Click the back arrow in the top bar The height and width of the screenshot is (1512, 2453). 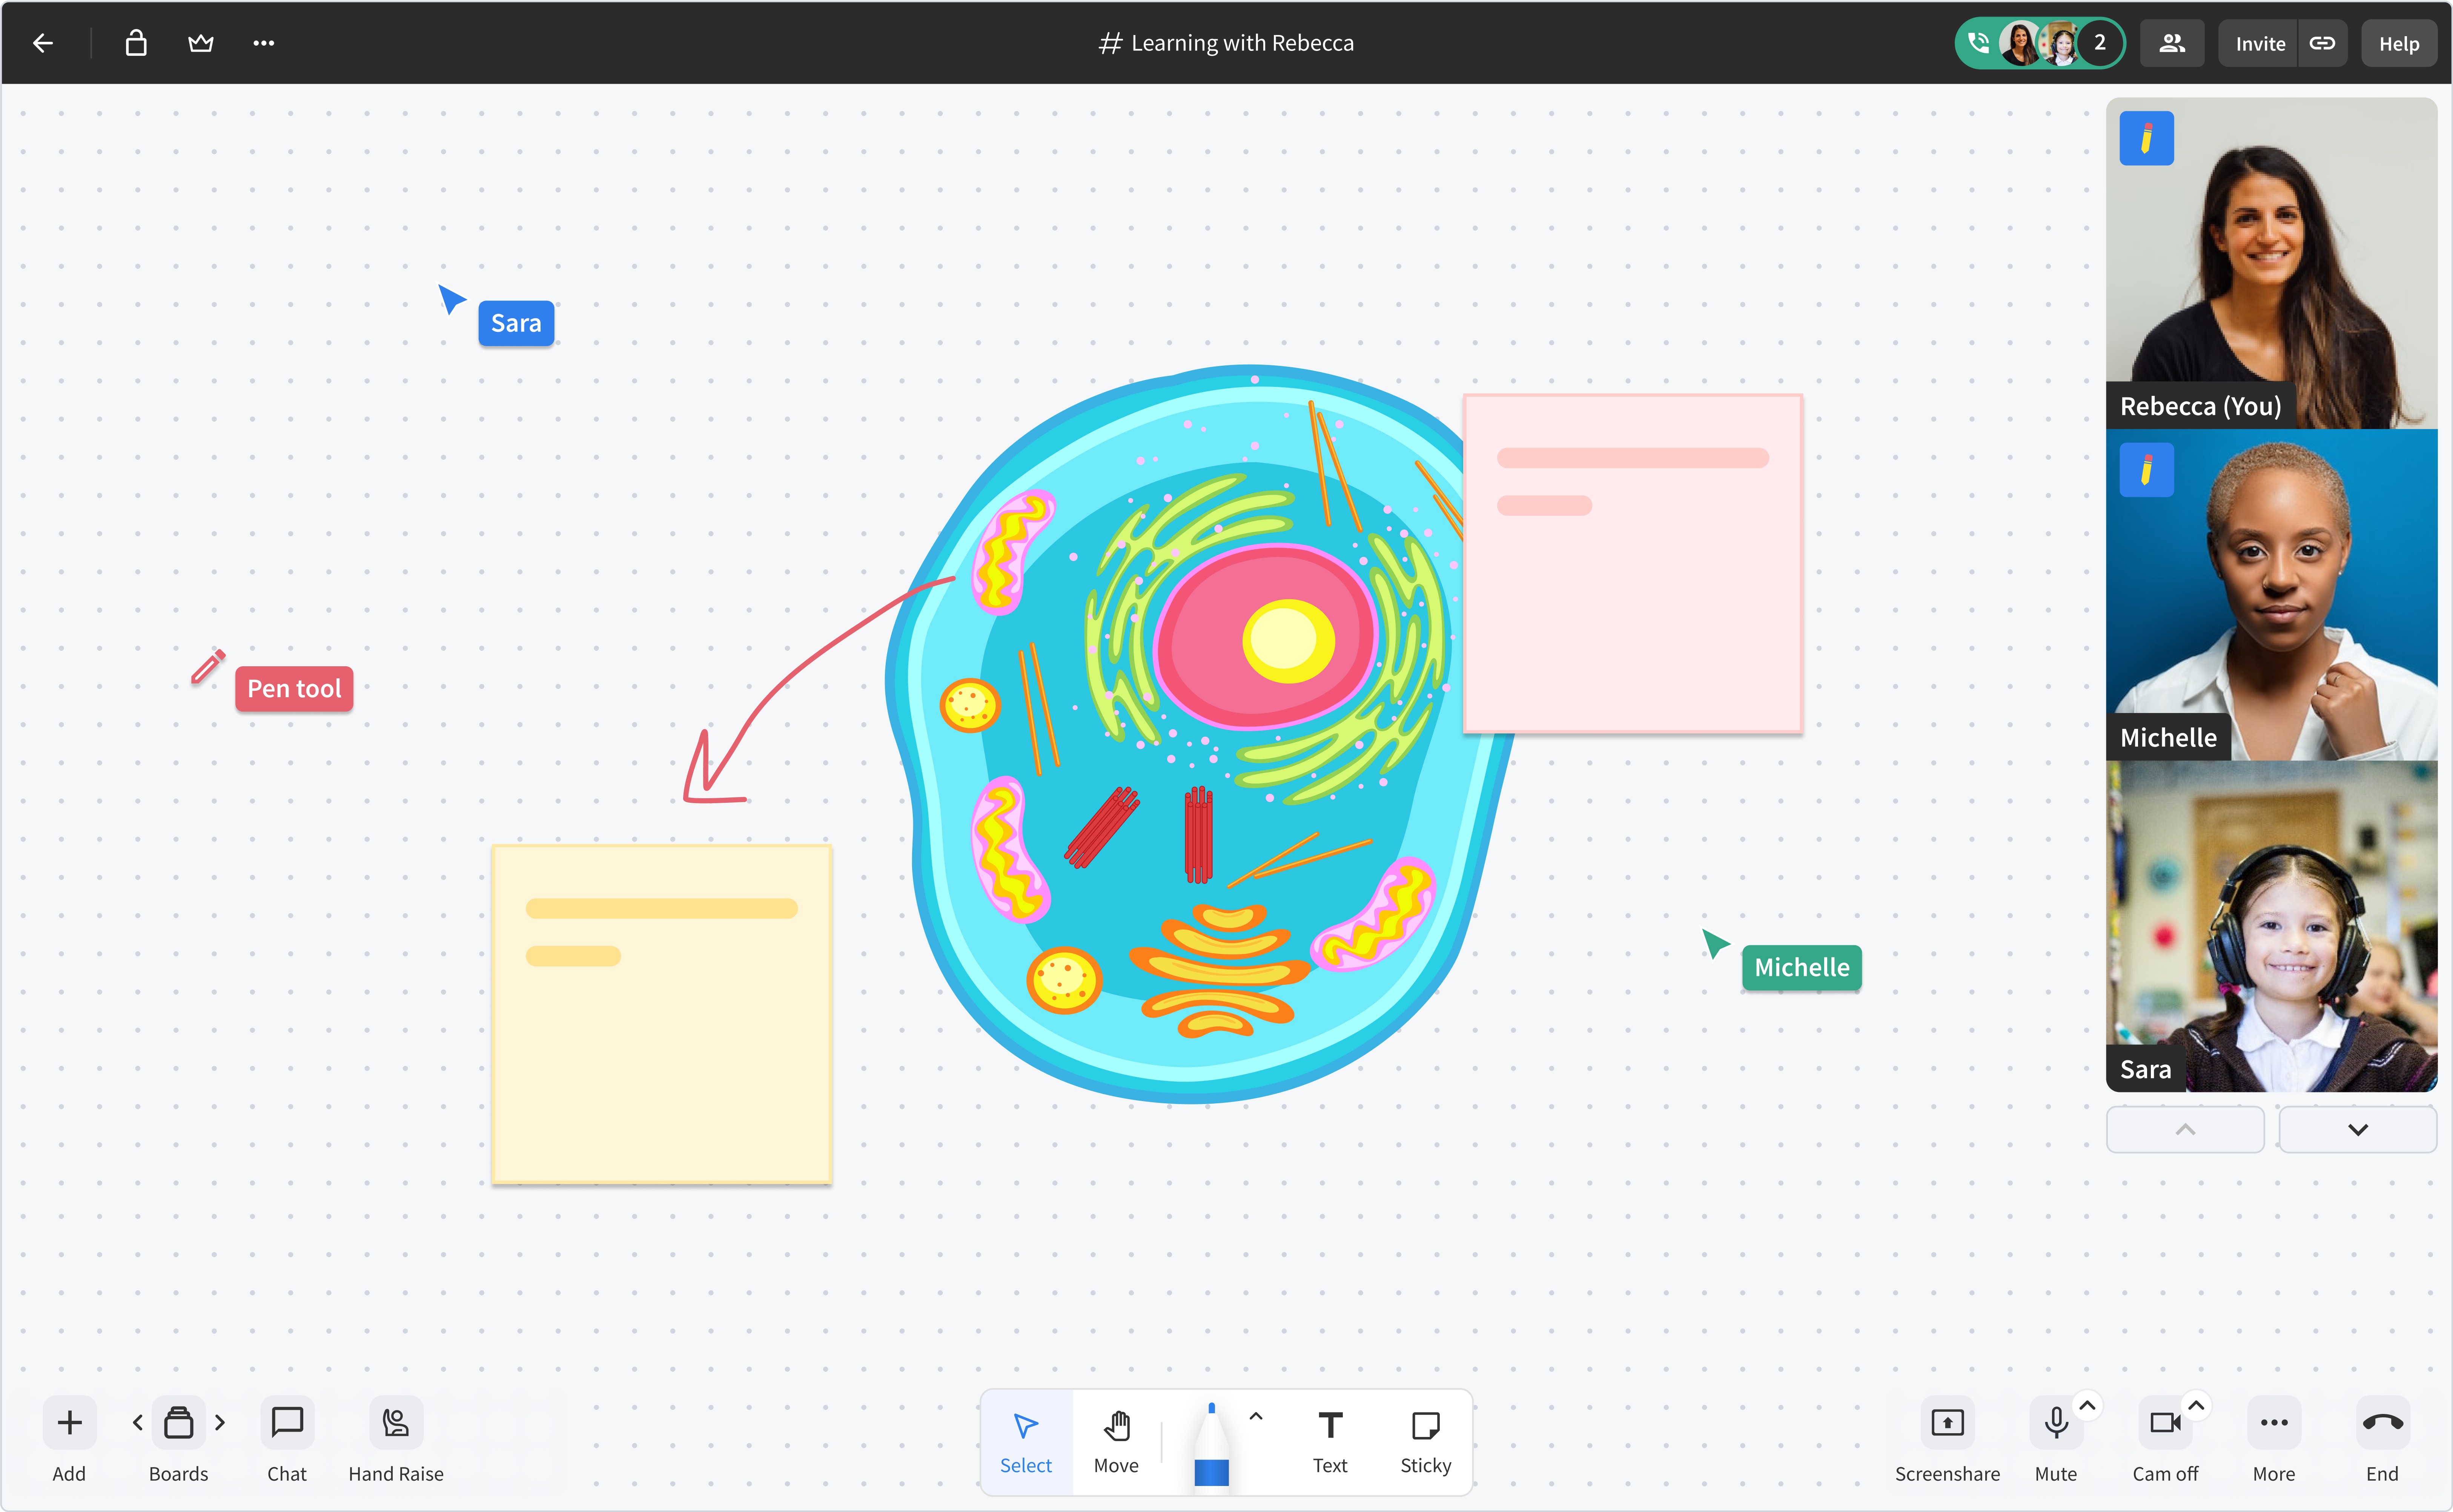click(42, 43)
